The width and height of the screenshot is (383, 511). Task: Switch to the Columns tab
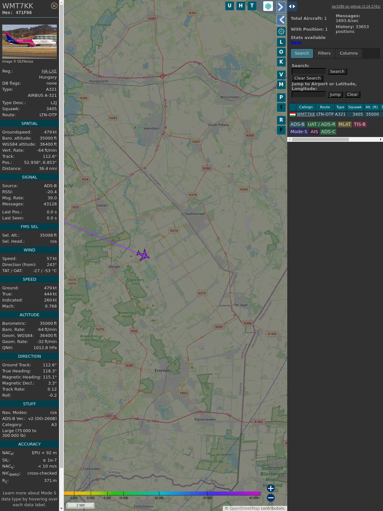click(349, 53)
